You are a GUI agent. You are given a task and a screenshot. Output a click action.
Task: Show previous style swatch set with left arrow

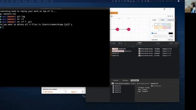click(153, 26)
